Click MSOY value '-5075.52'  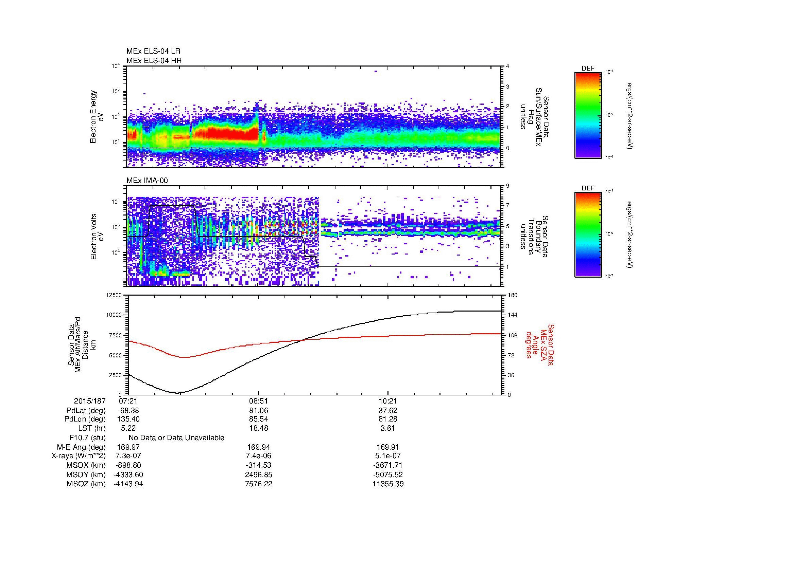point(388,474)
